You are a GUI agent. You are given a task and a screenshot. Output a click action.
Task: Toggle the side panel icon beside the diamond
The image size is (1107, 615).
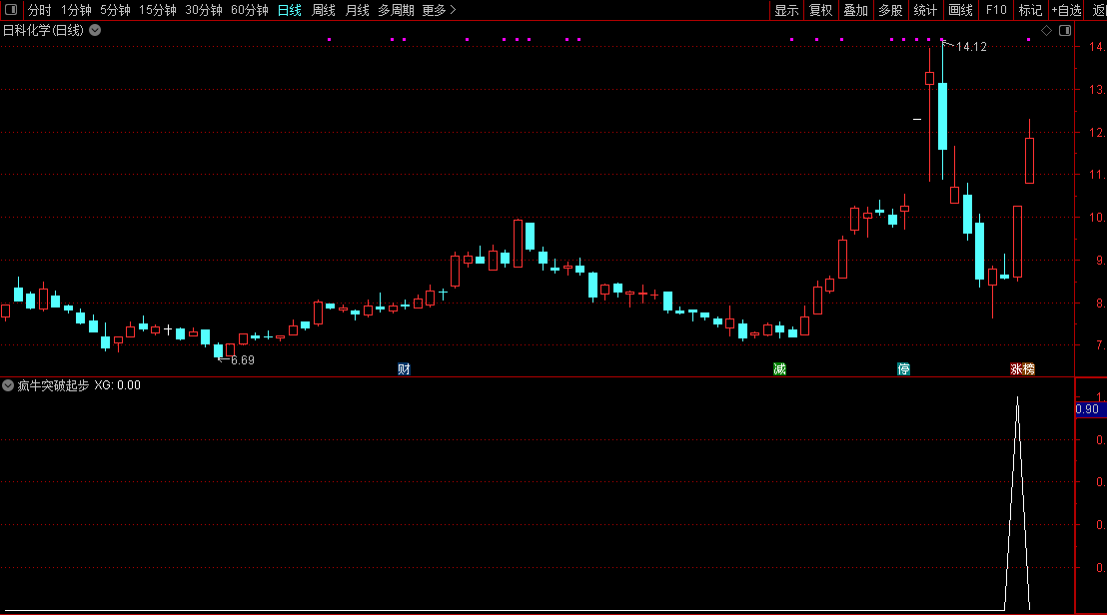coord(1065,30)
